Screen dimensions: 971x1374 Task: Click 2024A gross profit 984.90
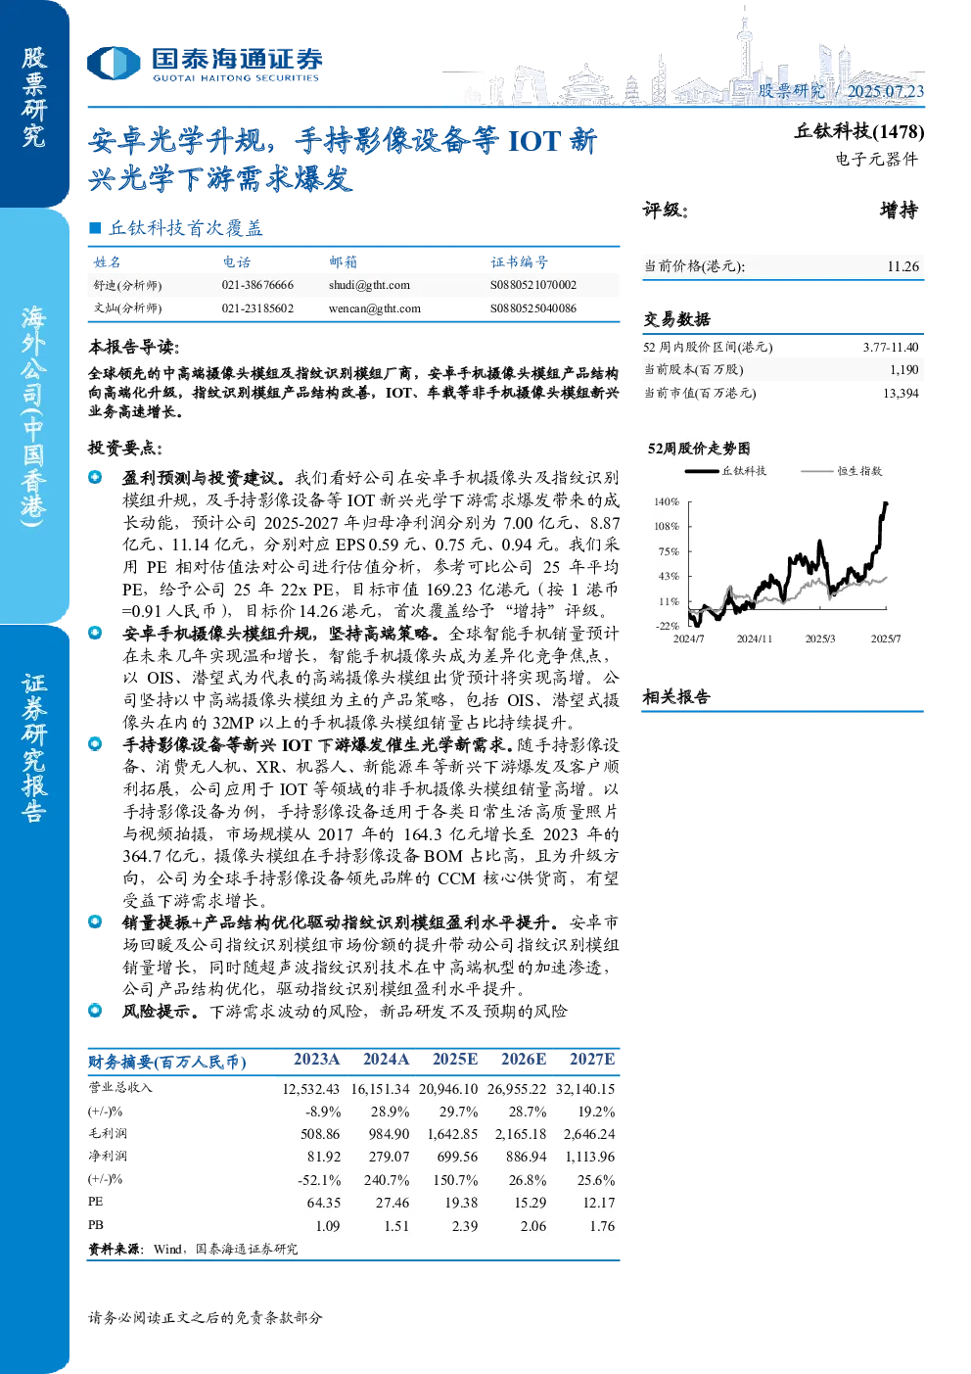click(x=390, y=1134)
